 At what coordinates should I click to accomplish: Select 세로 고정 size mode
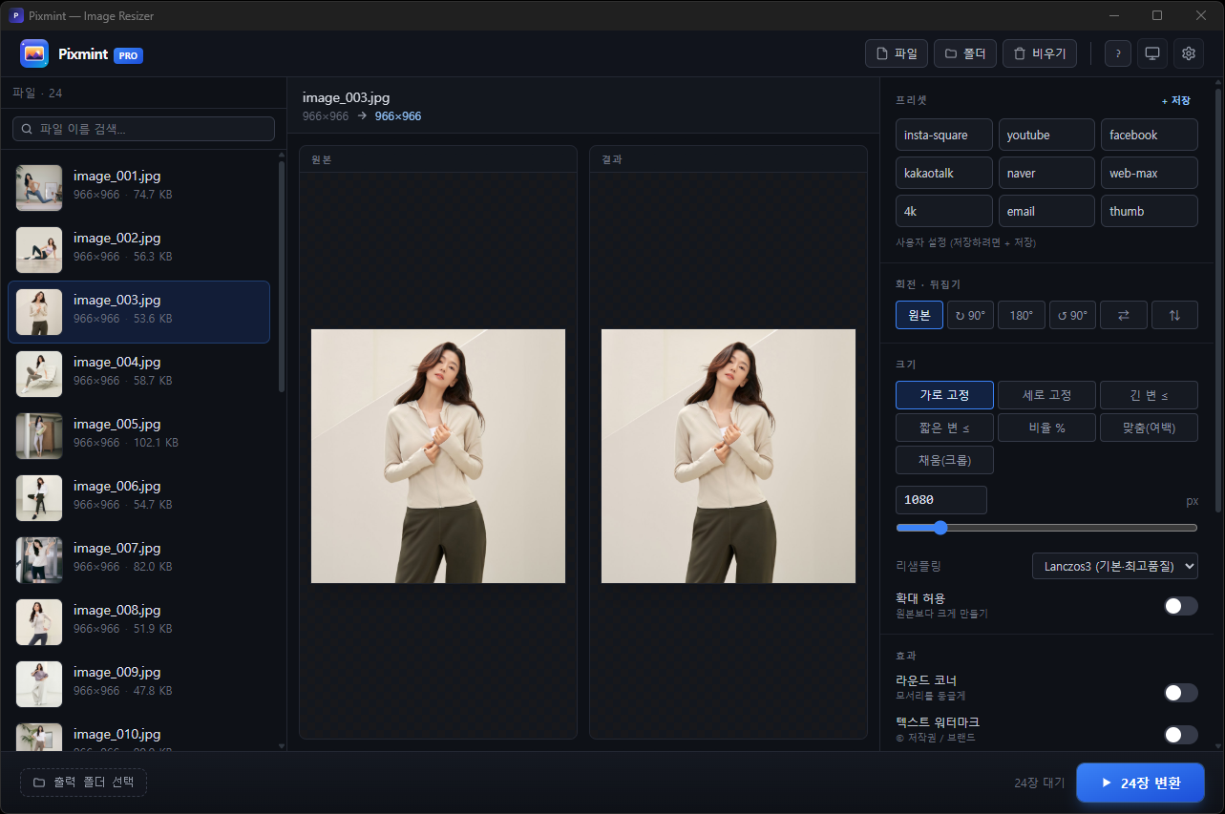click(x=1046, y=395)
